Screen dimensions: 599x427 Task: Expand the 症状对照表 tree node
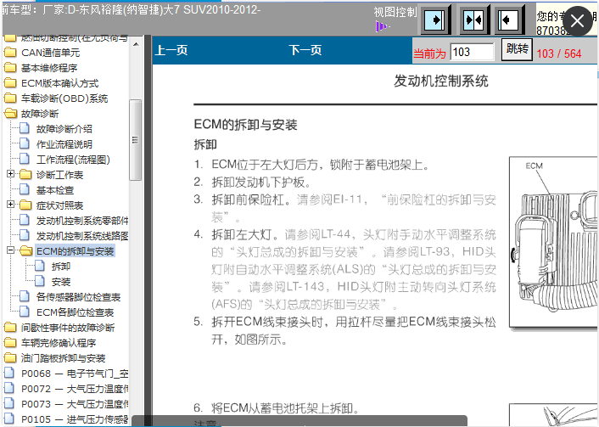pos(10,205)
